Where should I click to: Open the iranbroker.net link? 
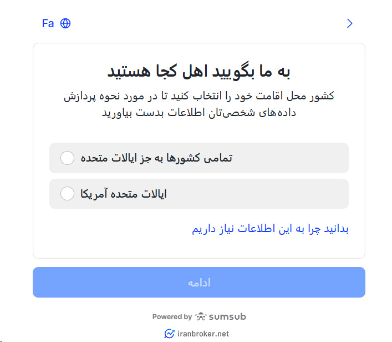203,334
